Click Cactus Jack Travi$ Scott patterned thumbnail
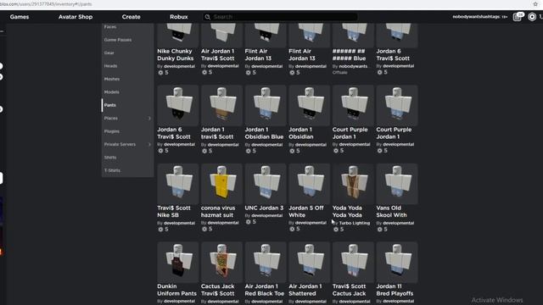The width and height of the screenshot is (543, 305). [221, 263]
